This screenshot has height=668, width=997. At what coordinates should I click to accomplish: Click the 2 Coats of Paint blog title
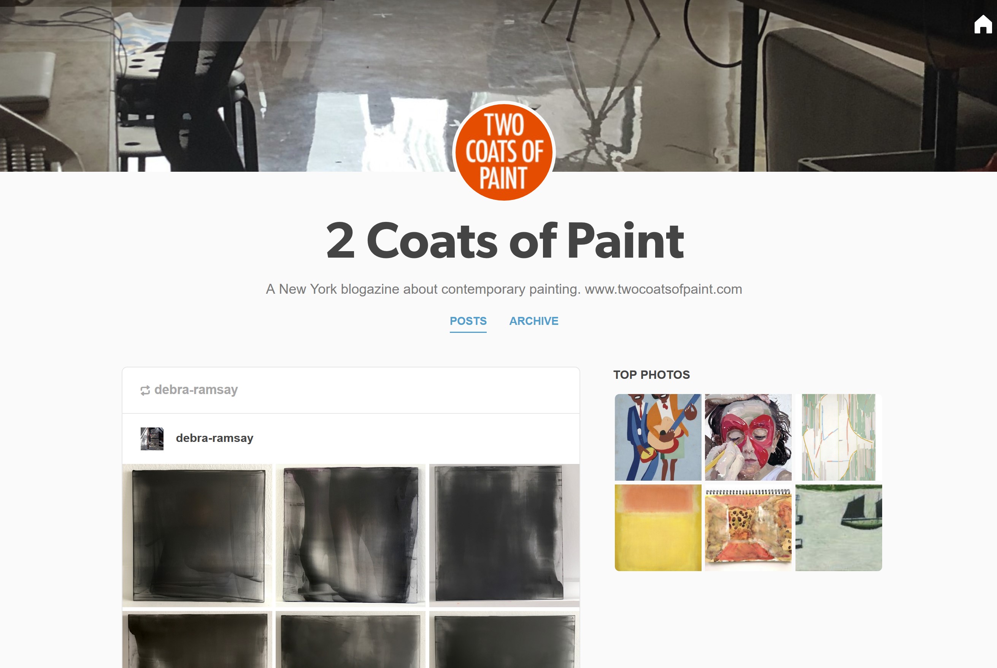tap(505, 241)
